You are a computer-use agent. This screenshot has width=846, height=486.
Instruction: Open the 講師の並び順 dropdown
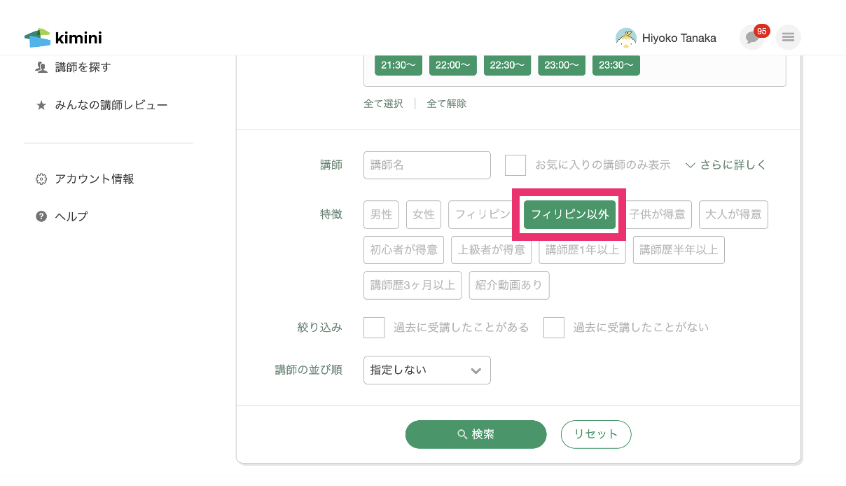click(x=427, y=370)
